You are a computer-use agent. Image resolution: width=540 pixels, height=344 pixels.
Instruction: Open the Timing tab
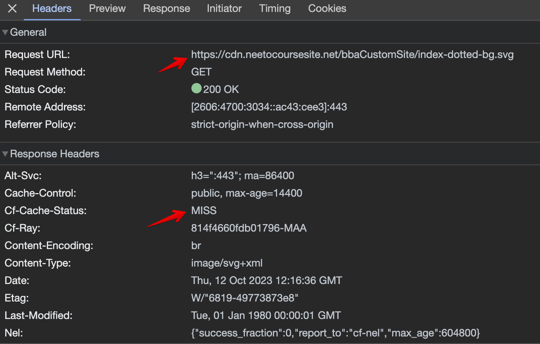(275, 9)
